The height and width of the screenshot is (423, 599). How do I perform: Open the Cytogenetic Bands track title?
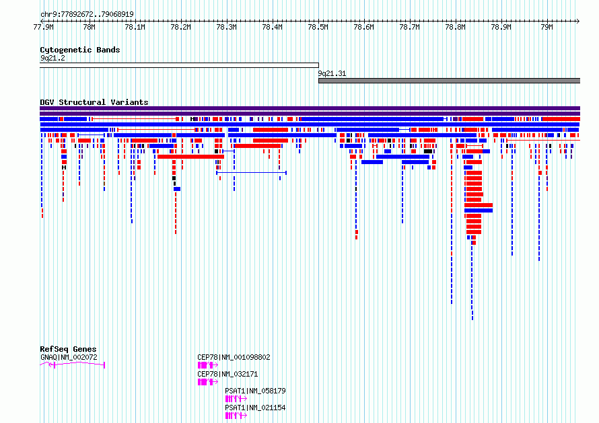coord(80,50)
